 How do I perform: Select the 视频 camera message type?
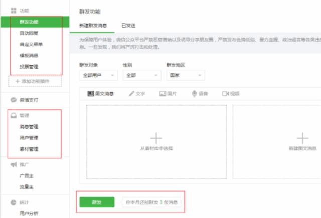(x=231, y=94)
